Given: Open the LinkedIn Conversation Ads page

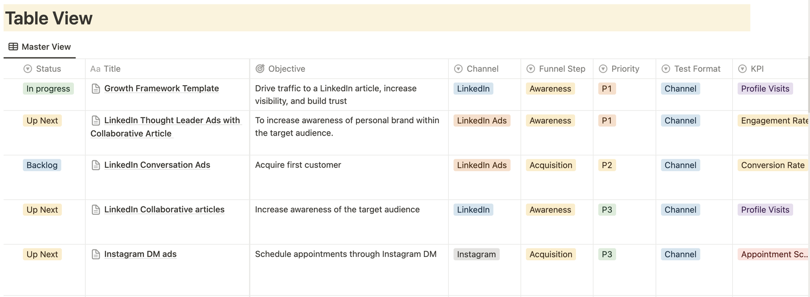Looking at the screenshot, I should pos(157,165).
